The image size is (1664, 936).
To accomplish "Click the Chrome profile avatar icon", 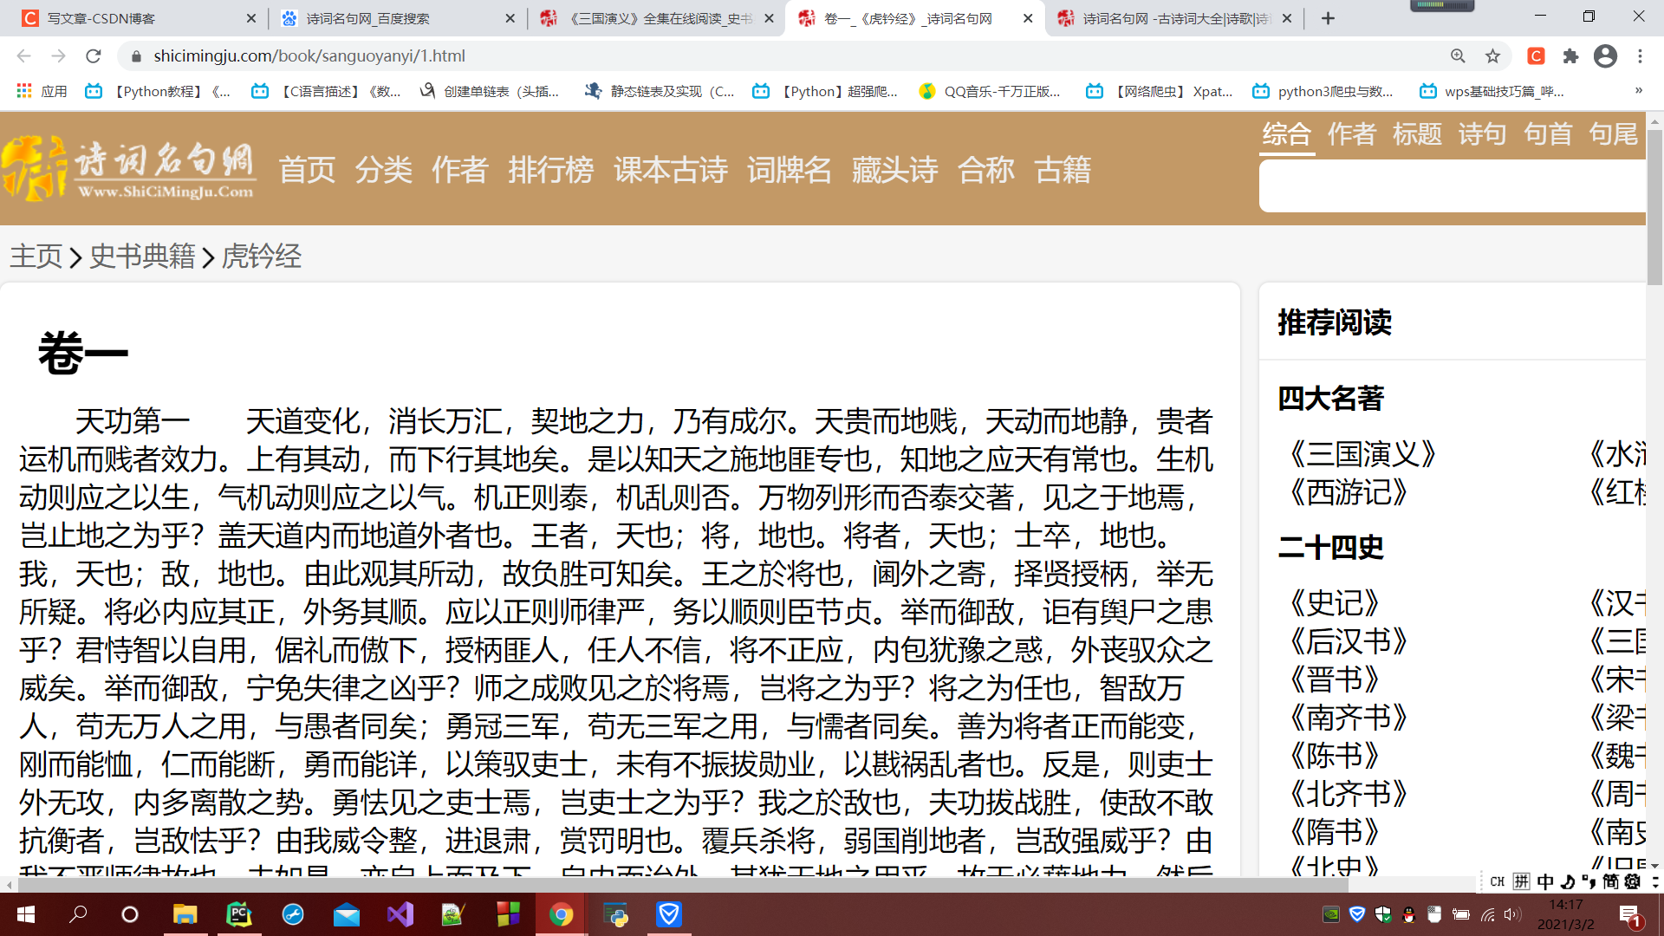I will [x=1606, y=55].
